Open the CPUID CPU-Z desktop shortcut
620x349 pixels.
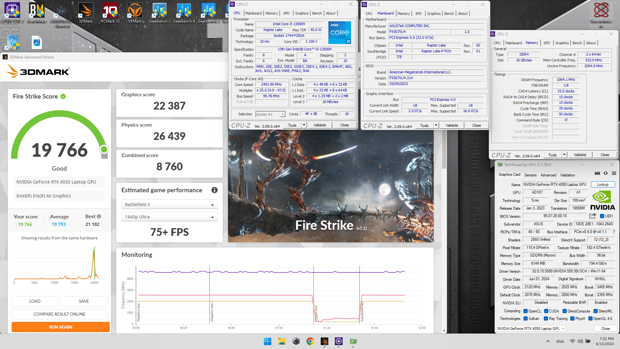[x=12, y=13]
